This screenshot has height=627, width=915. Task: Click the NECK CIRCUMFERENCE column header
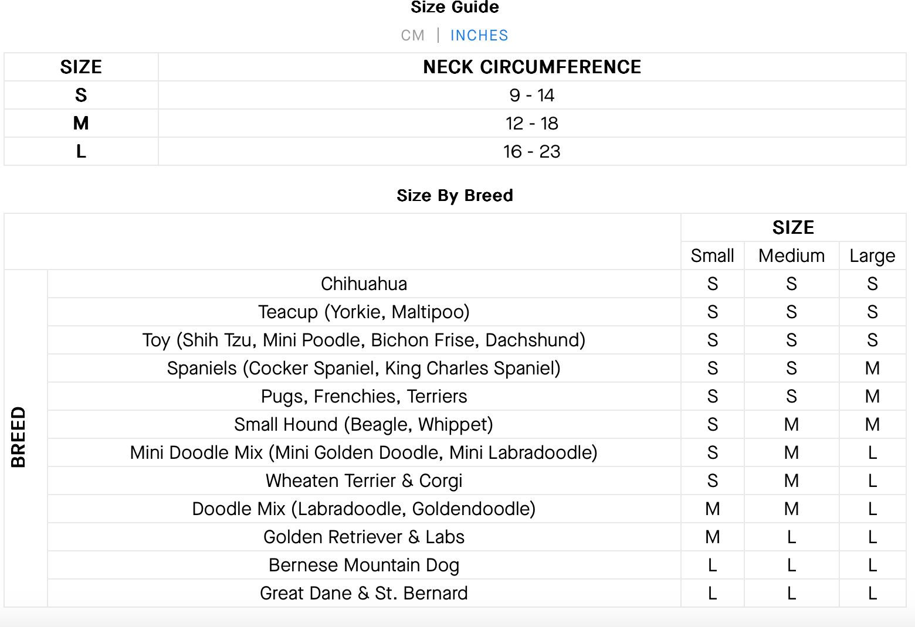point(532,67)
